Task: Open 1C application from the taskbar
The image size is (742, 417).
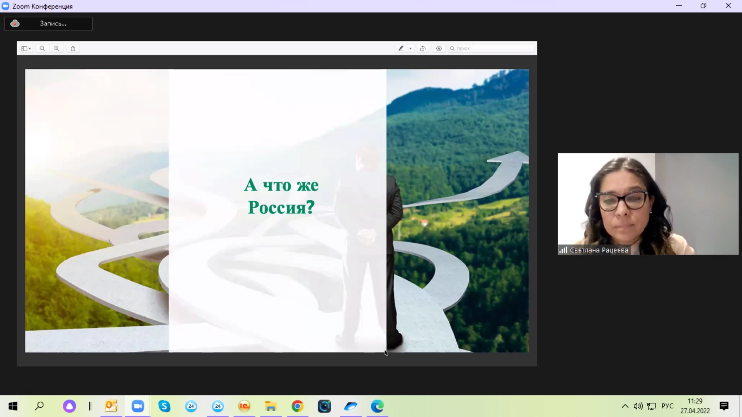Action: point(244,406)
